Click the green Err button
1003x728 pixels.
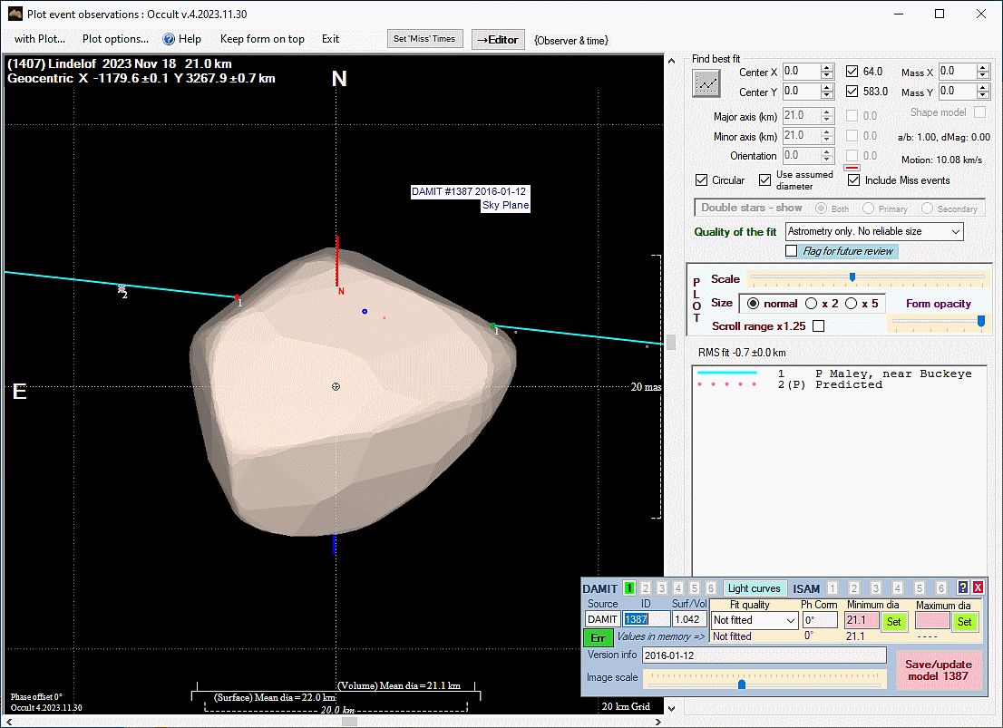tap(597, 637)
